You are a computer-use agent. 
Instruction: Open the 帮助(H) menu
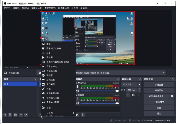[84, 8]
